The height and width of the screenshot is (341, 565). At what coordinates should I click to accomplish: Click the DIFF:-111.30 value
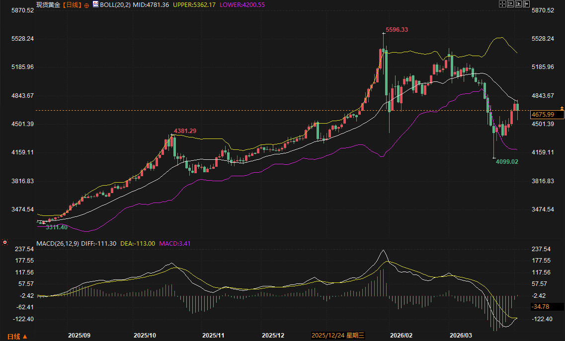(99, 243)
